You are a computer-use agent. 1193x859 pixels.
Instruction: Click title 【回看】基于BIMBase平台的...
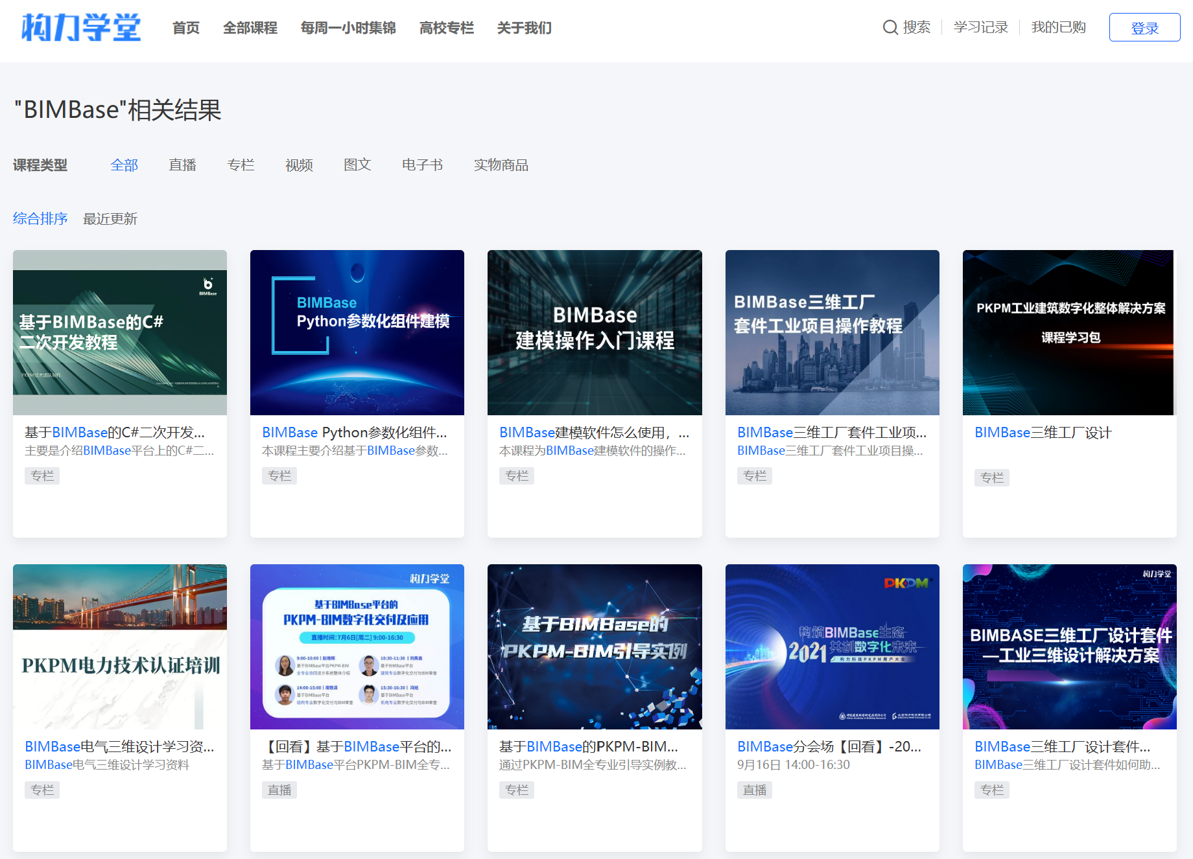pyautogui.click(x=357, y=746)
